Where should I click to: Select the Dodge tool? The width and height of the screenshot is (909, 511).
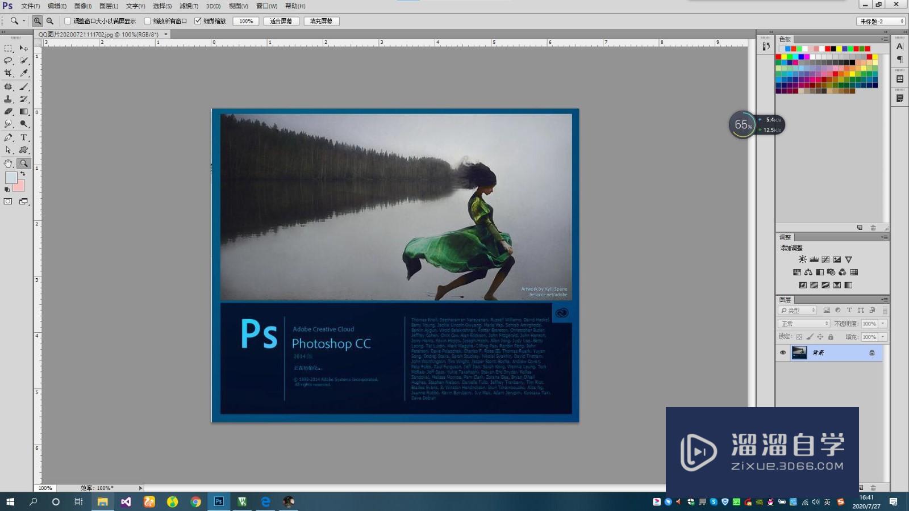23,124
